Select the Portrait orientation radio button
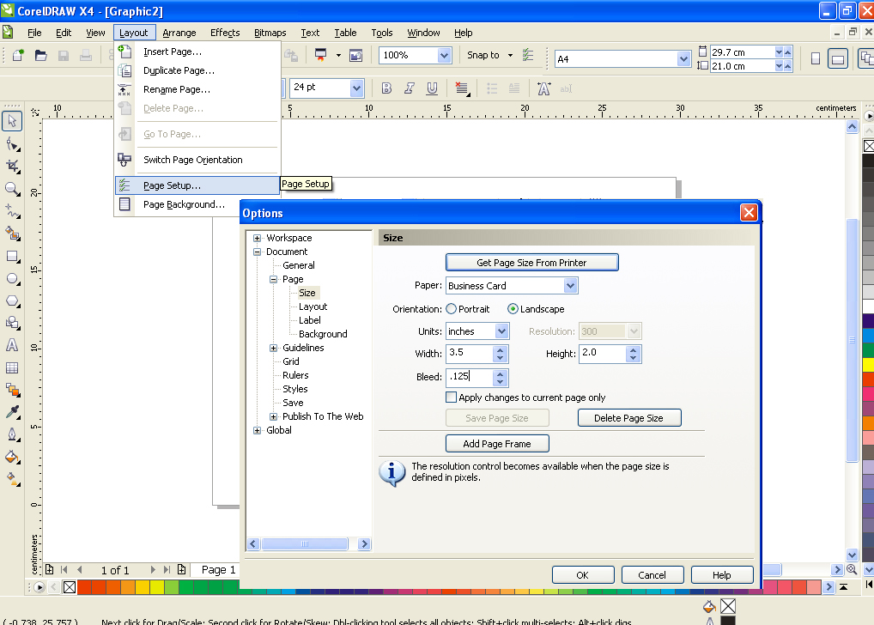 point(451,309)
